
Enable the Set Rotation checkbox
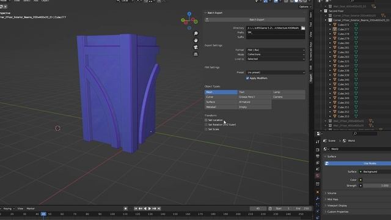click(x=206, y=125)
